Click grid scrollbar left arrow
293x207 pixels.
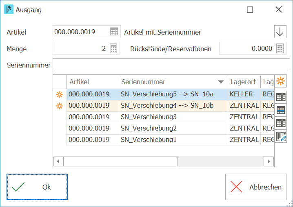point(58,161)
